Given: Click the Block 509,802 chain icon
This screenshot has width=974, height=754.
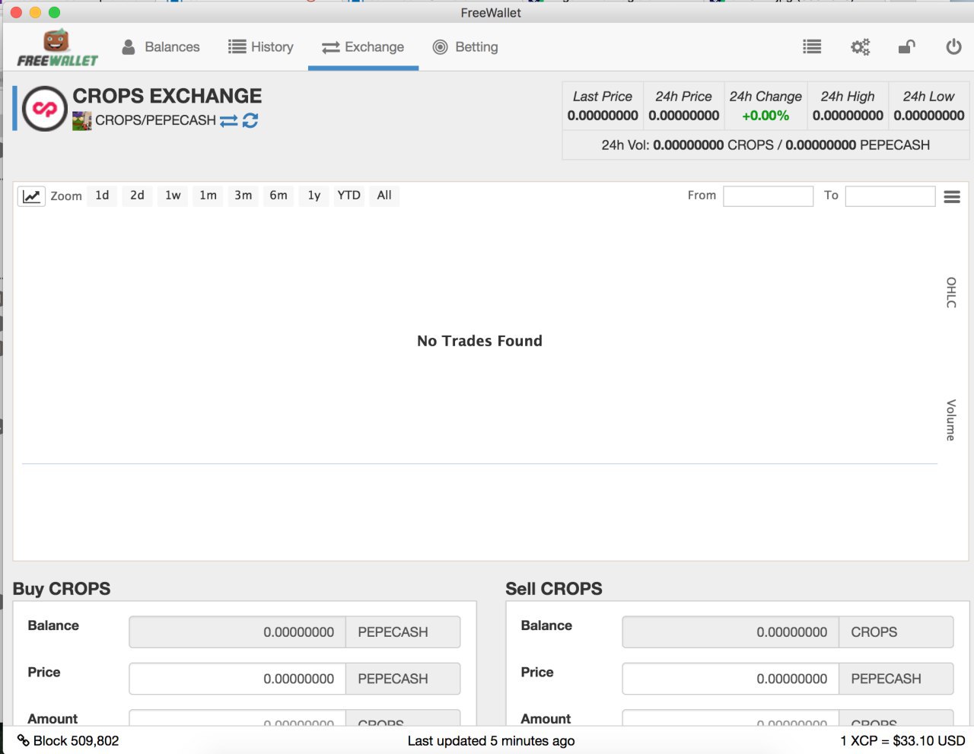Looking at the screenshot, I should pos(23,740).
